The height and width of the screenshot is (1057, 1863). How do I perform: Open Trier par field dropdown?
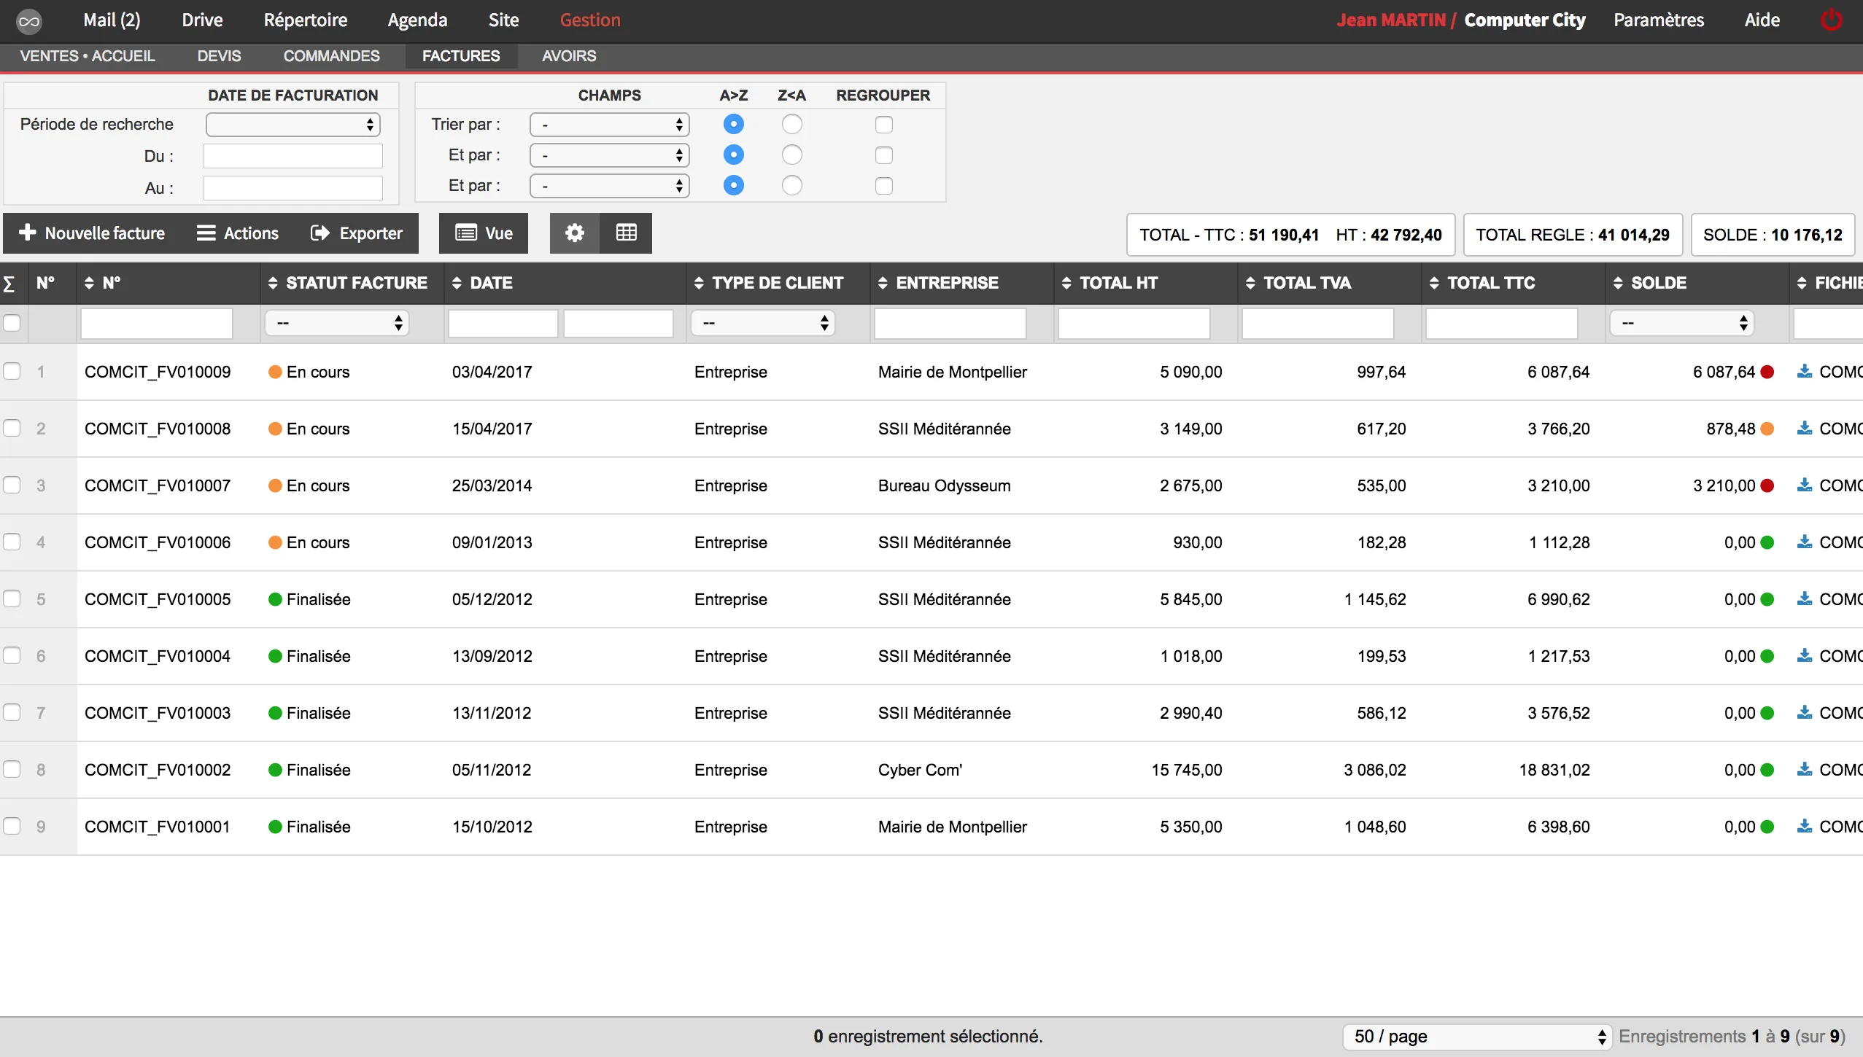click(x=610, y=125)
